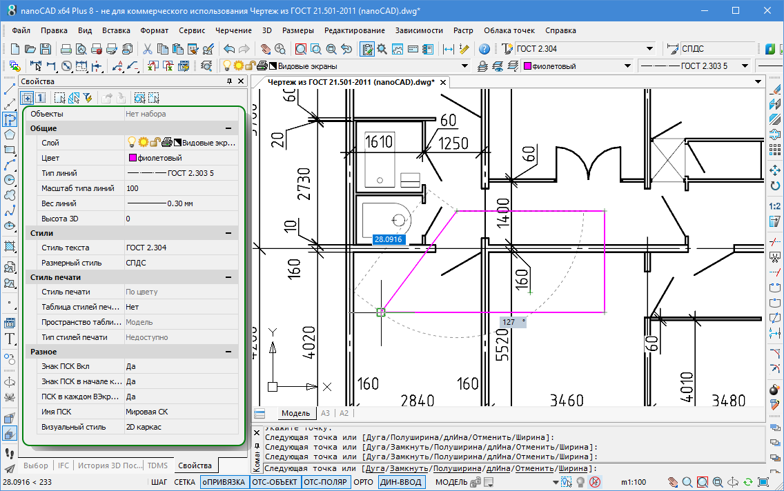Click the фиолетовый color swatch in properties
This screenshot has height=491, width=784.
click(x=133, y=158)
